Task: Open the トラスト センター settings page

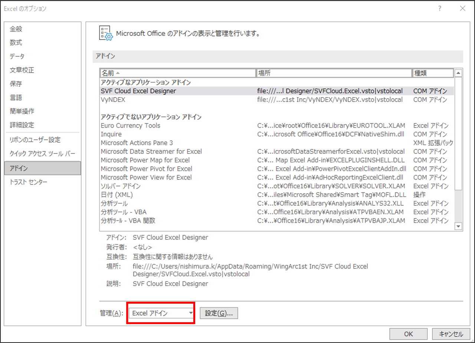Action: [24, 182]
